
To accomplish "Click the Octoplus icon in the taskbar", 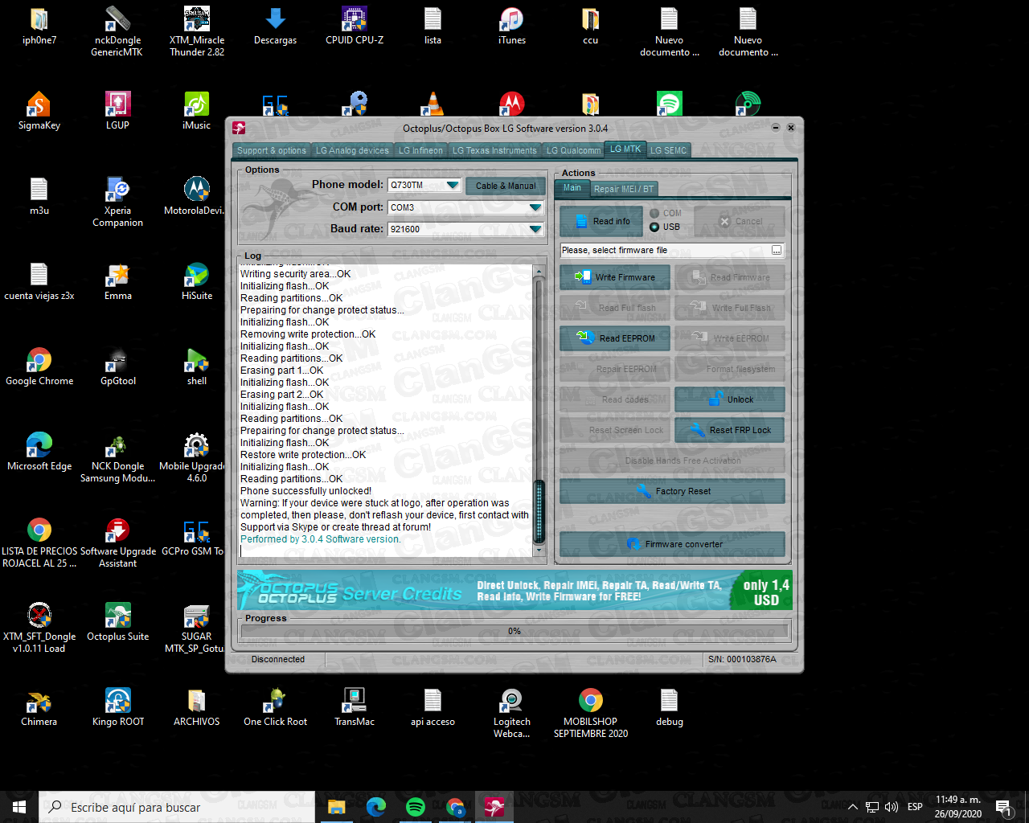I will coord(494,807).
